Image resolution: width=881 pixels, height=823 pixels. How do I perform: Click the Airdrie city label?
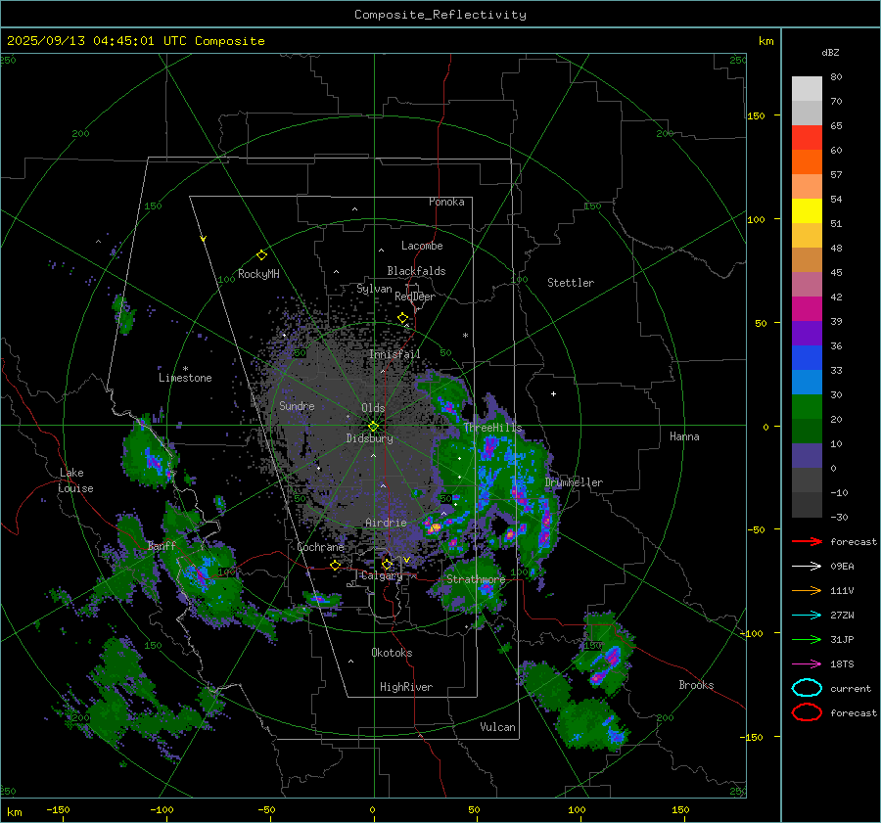click(386, 523)
